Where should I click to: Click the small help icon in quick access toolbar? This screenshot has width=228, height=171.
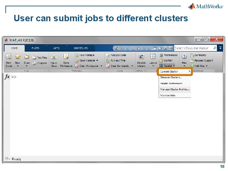click(x=160, y=48)
